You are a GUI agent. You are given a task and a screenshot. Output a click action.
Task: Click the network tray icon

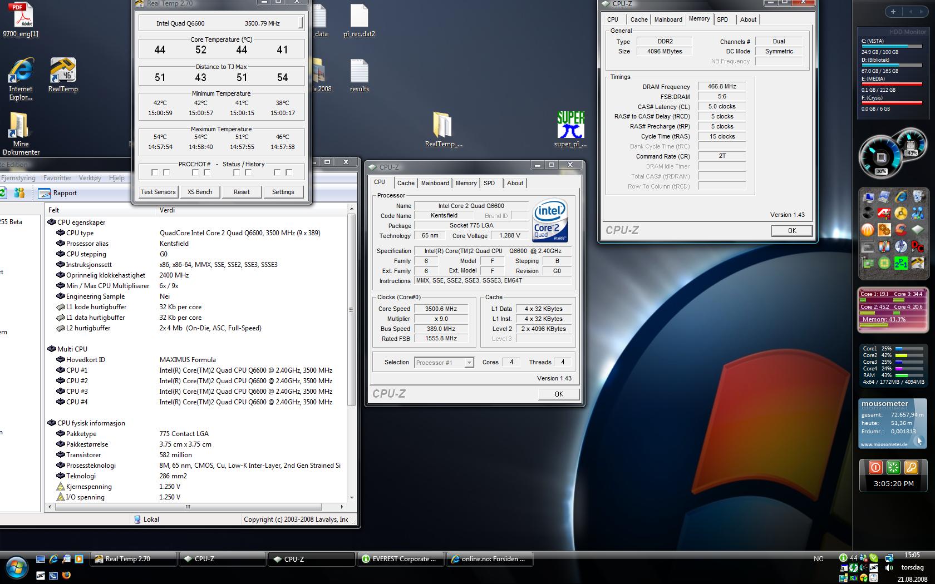(x=889, y=558)
